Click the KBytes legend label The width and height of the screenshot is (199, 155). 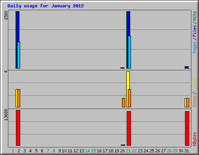coord(194,139)
